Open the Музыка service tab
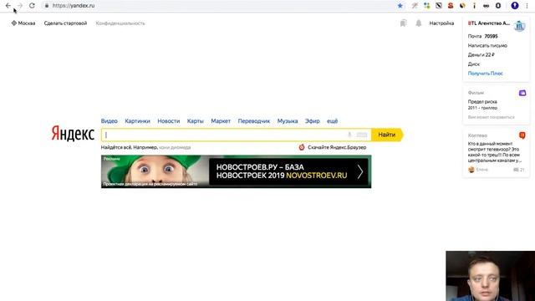 click(288, 121)
